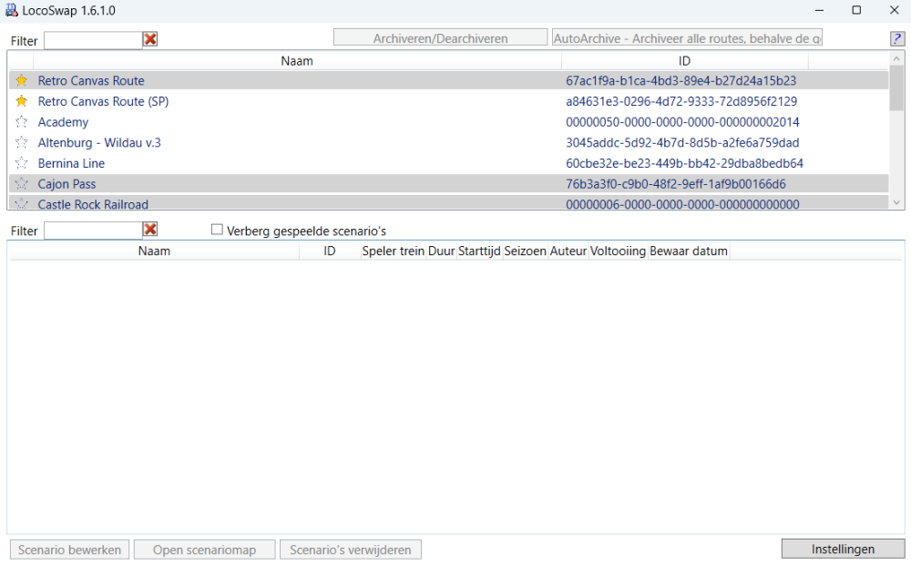Image resolution: width=911 pixels, height=565 pixels.
Task: Sort routes by ID column header
Action: pos(684,61)
